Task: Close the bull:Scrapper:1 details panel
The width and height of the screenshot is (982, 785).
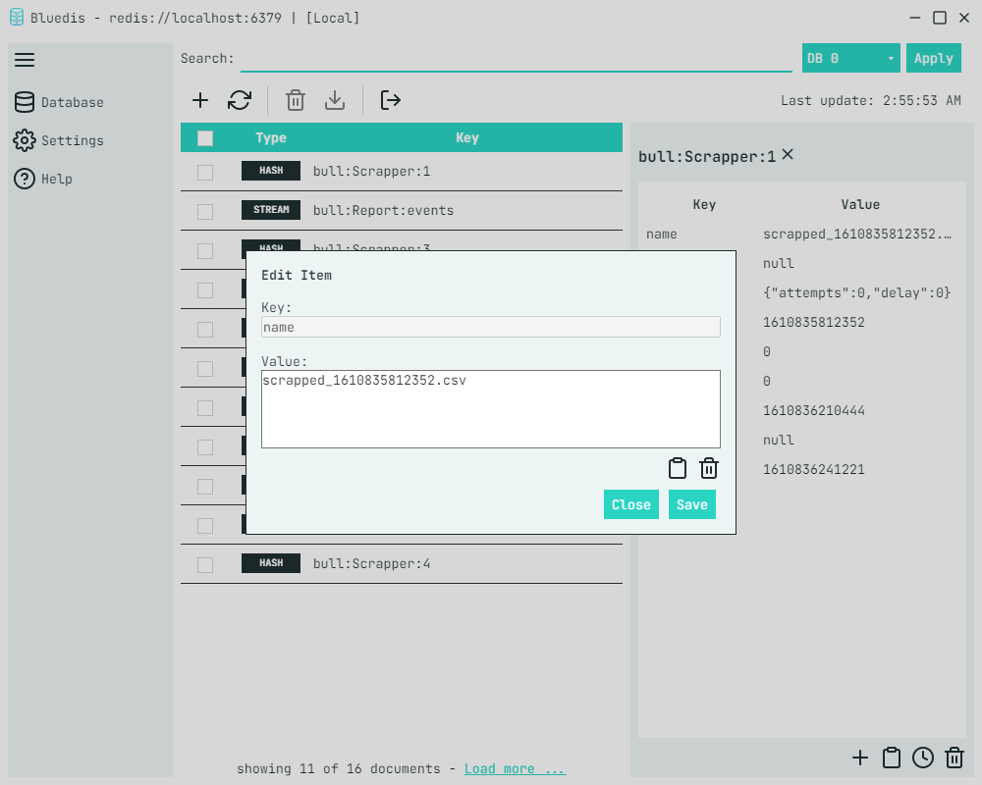Action: tap(788, 155)
